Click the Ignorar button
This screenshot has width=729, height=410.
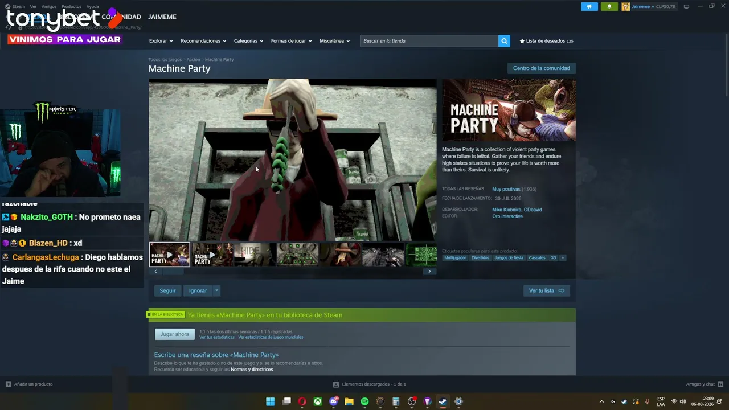198,290
